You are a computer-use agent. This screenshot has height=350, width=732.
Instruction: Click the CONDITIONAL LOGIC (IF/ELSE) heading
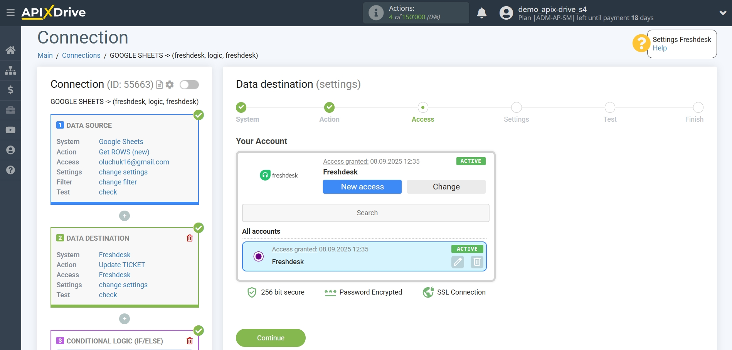(x=114, y=341)
